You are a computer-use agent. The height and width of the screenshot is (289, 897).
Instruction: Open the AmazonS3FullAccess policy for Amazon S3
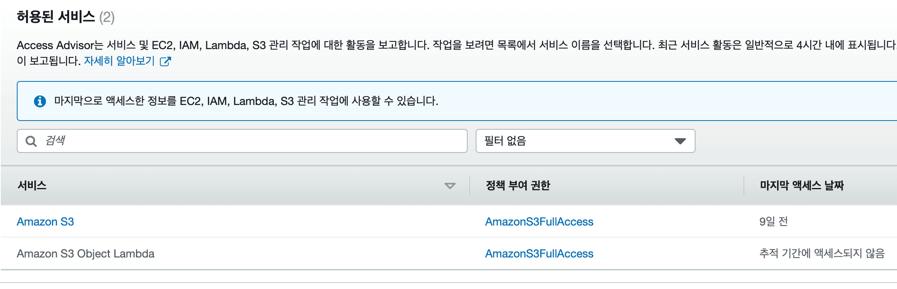[539, 222]
